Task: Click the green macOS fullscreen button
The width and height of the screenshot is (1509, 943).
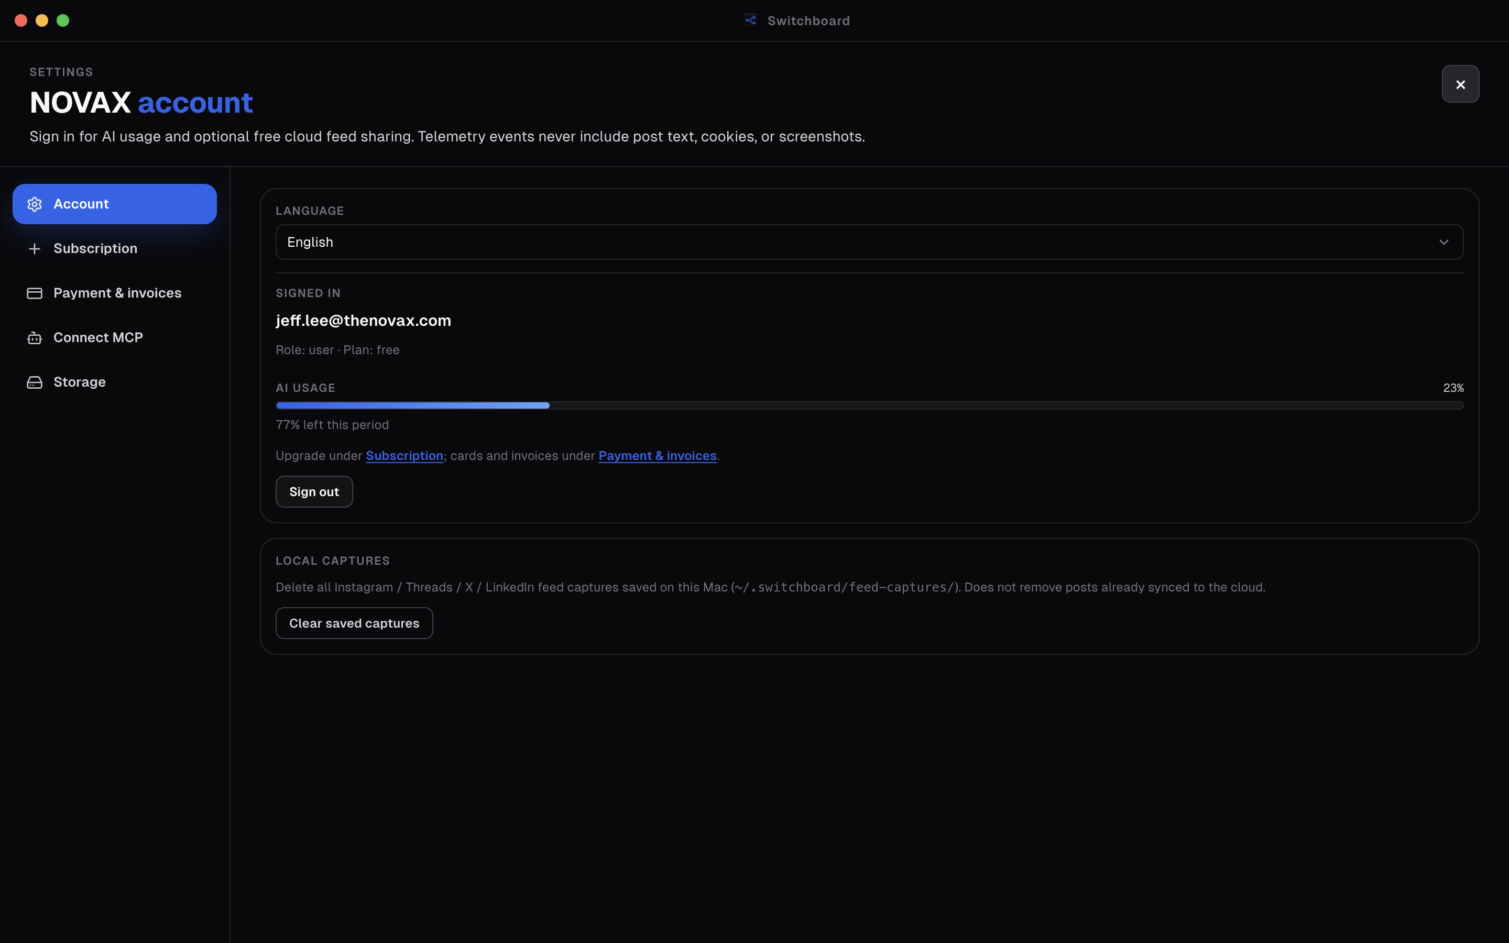Action: (x=63, y=20)
